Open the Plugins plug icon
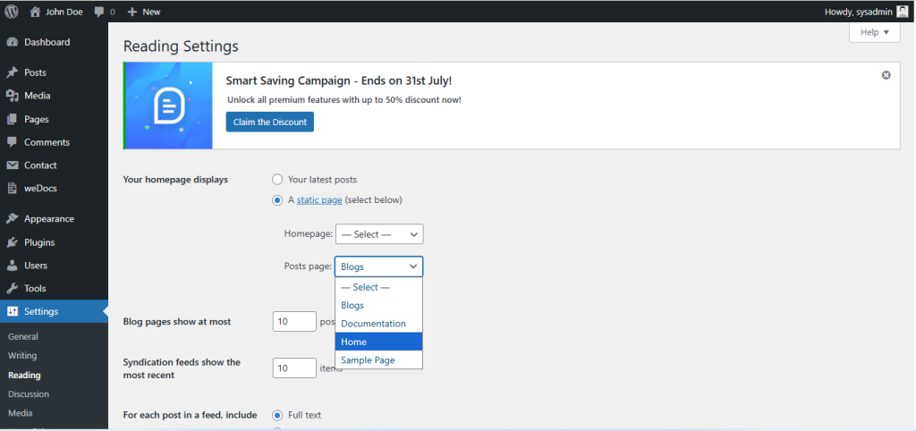The width and height of the screenshot is (916, 431). point(12,242)
